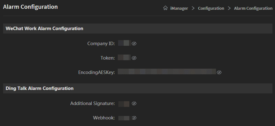The width and height of the screenshot is (275, 126).
Task: Click the EncodingAESKey label
Action: tap(97, 72)
